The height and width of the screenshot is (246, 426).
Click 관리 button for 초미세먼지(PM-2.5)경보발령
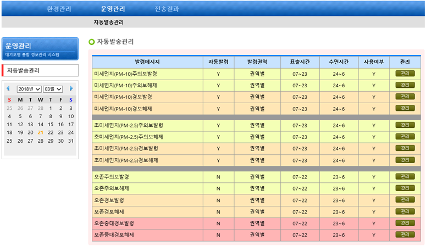coord(405,148)
